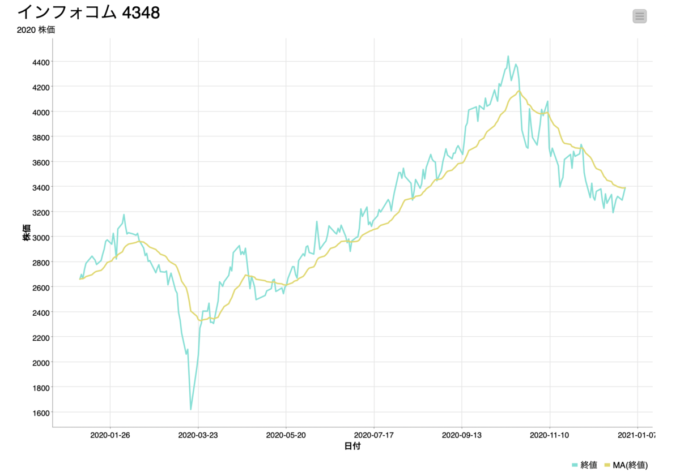Click the y-axis label 3600
This screenshot has width=680, height=472.
click(41, 162)
